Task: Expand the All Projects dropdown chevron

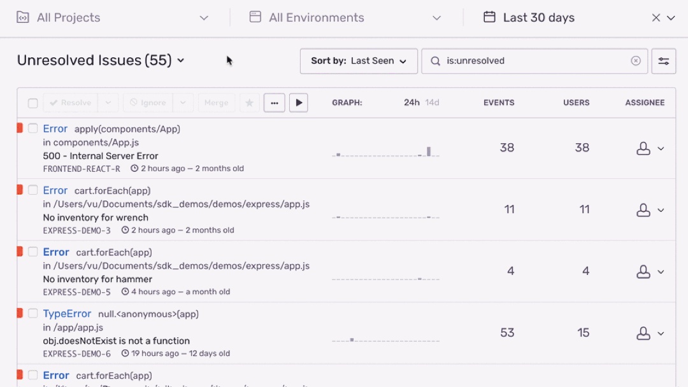Action: tap(204, 18)
